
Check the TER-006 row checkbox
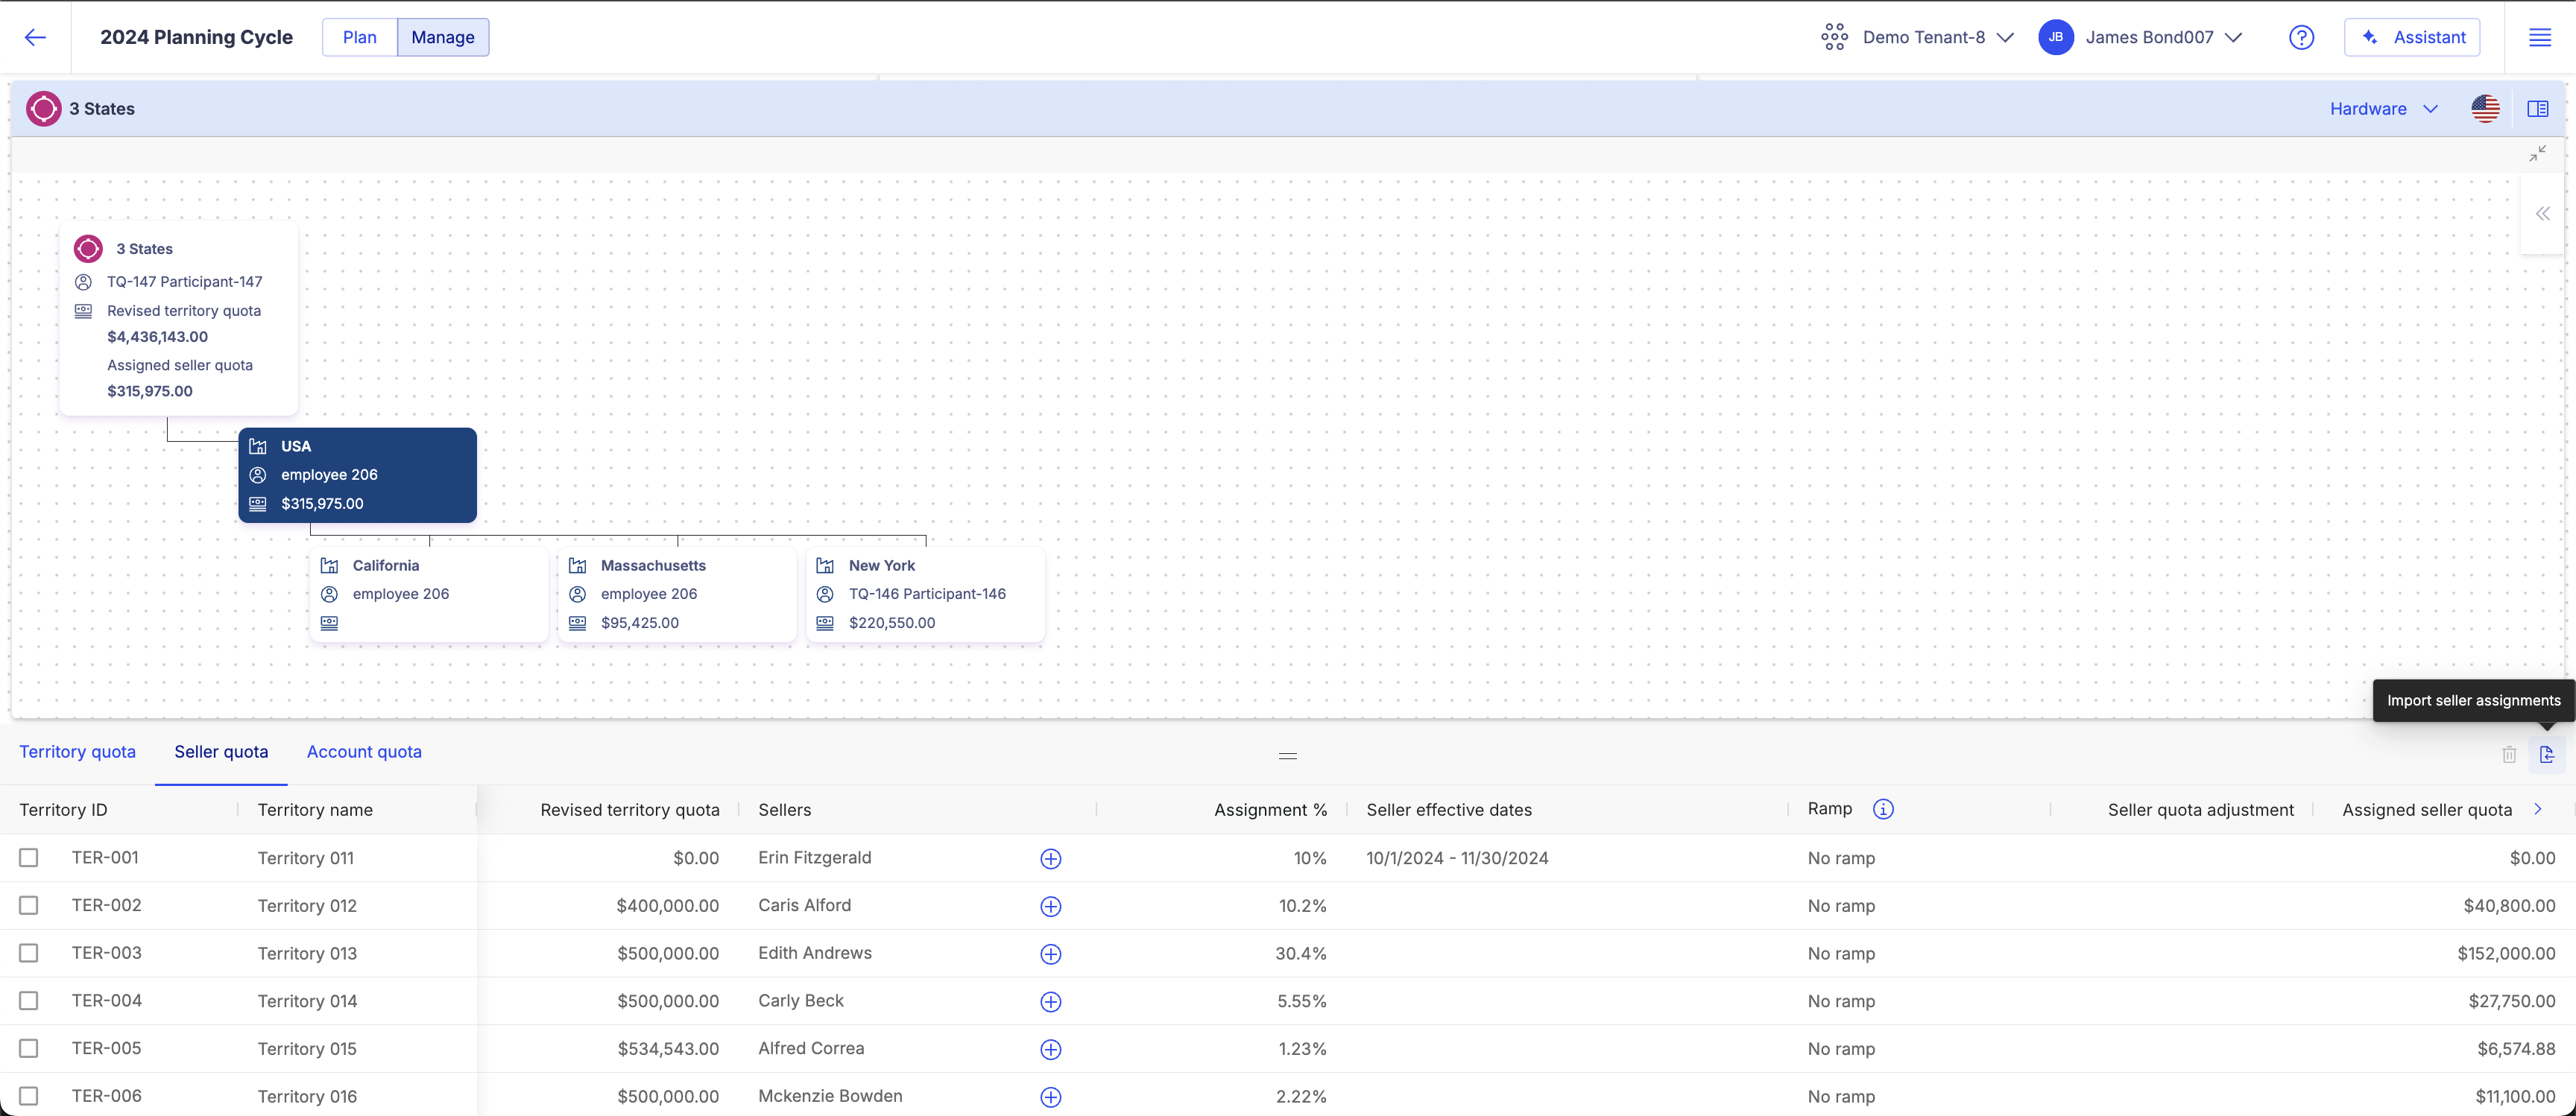point(28,1096)
